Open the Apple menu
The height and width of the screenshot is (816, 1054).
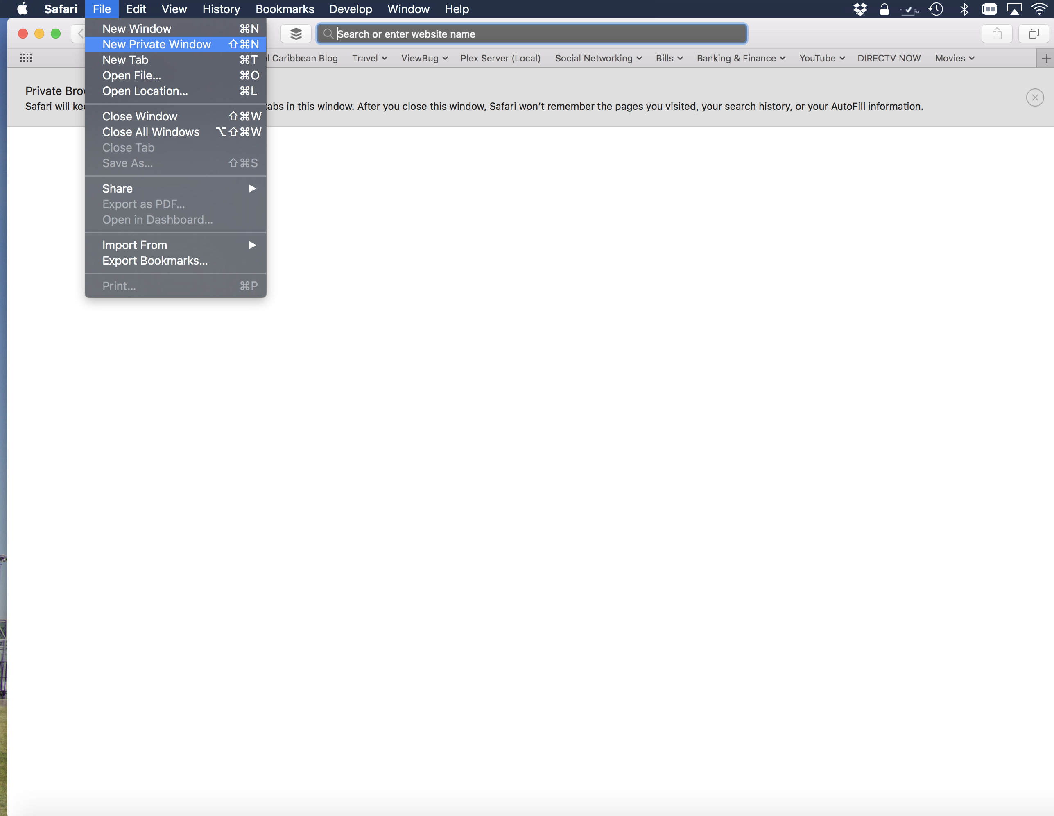pos(22,9)
